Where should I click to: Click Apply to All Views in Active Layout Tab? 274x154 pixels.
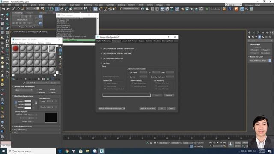click(112, 108)
